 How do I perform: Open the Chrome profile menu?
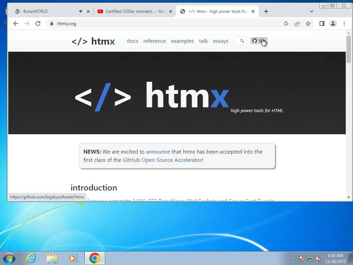[x=333, y=23]
